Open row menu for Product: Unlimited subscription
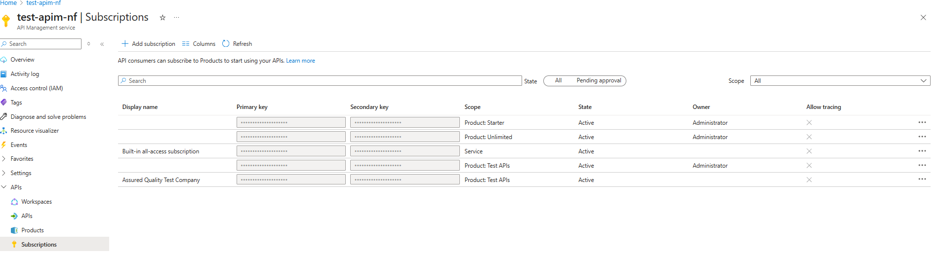938x253 pixels. [x=922, y=137]
